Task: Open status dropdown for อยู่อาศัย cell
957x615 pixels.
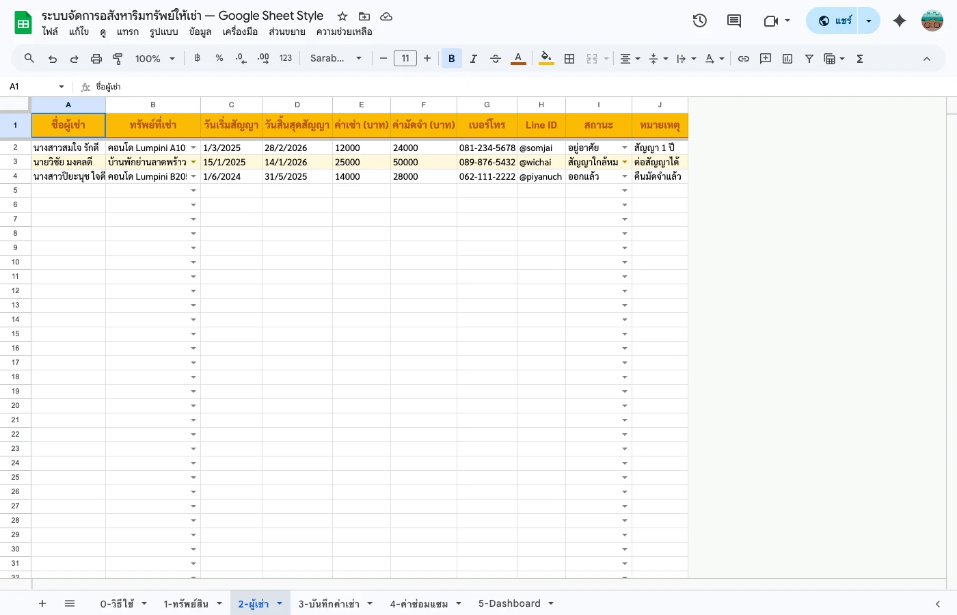Action: click(624, 148)
